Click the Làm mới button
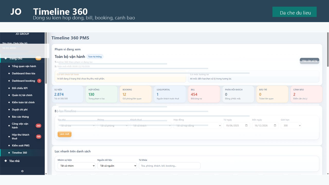329x185 pixels. point(65,134)
